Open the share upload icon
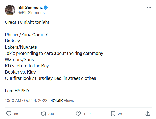 148,114
